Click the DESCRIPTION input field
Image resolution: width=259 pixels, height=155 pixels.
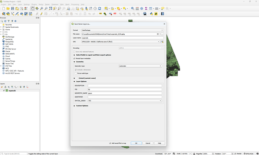point(125,86)
